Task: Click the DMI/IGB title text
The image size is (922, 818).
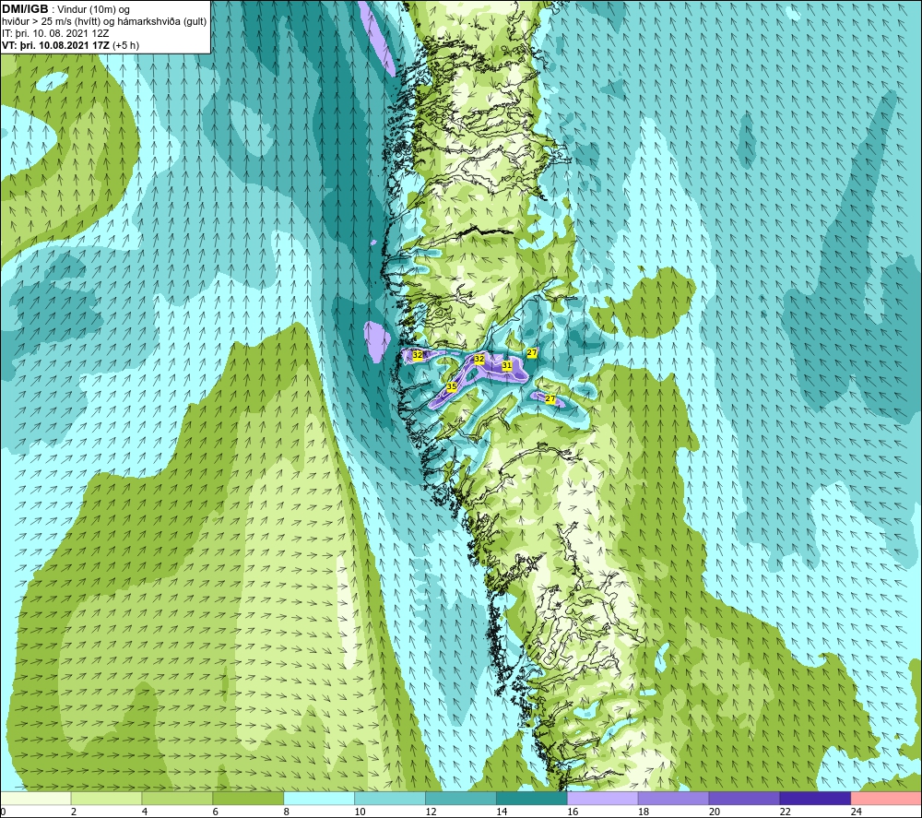Action: click(25, 9)
